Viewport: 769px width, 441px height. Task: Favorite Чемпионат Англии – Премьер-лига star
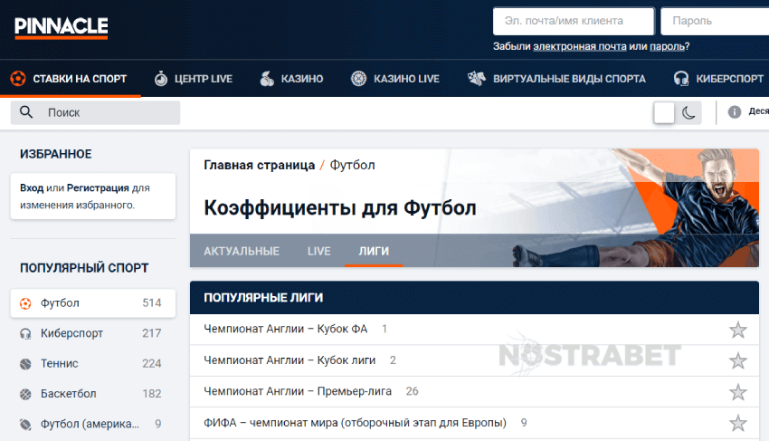pyautogui.click(x=737, y=392)
